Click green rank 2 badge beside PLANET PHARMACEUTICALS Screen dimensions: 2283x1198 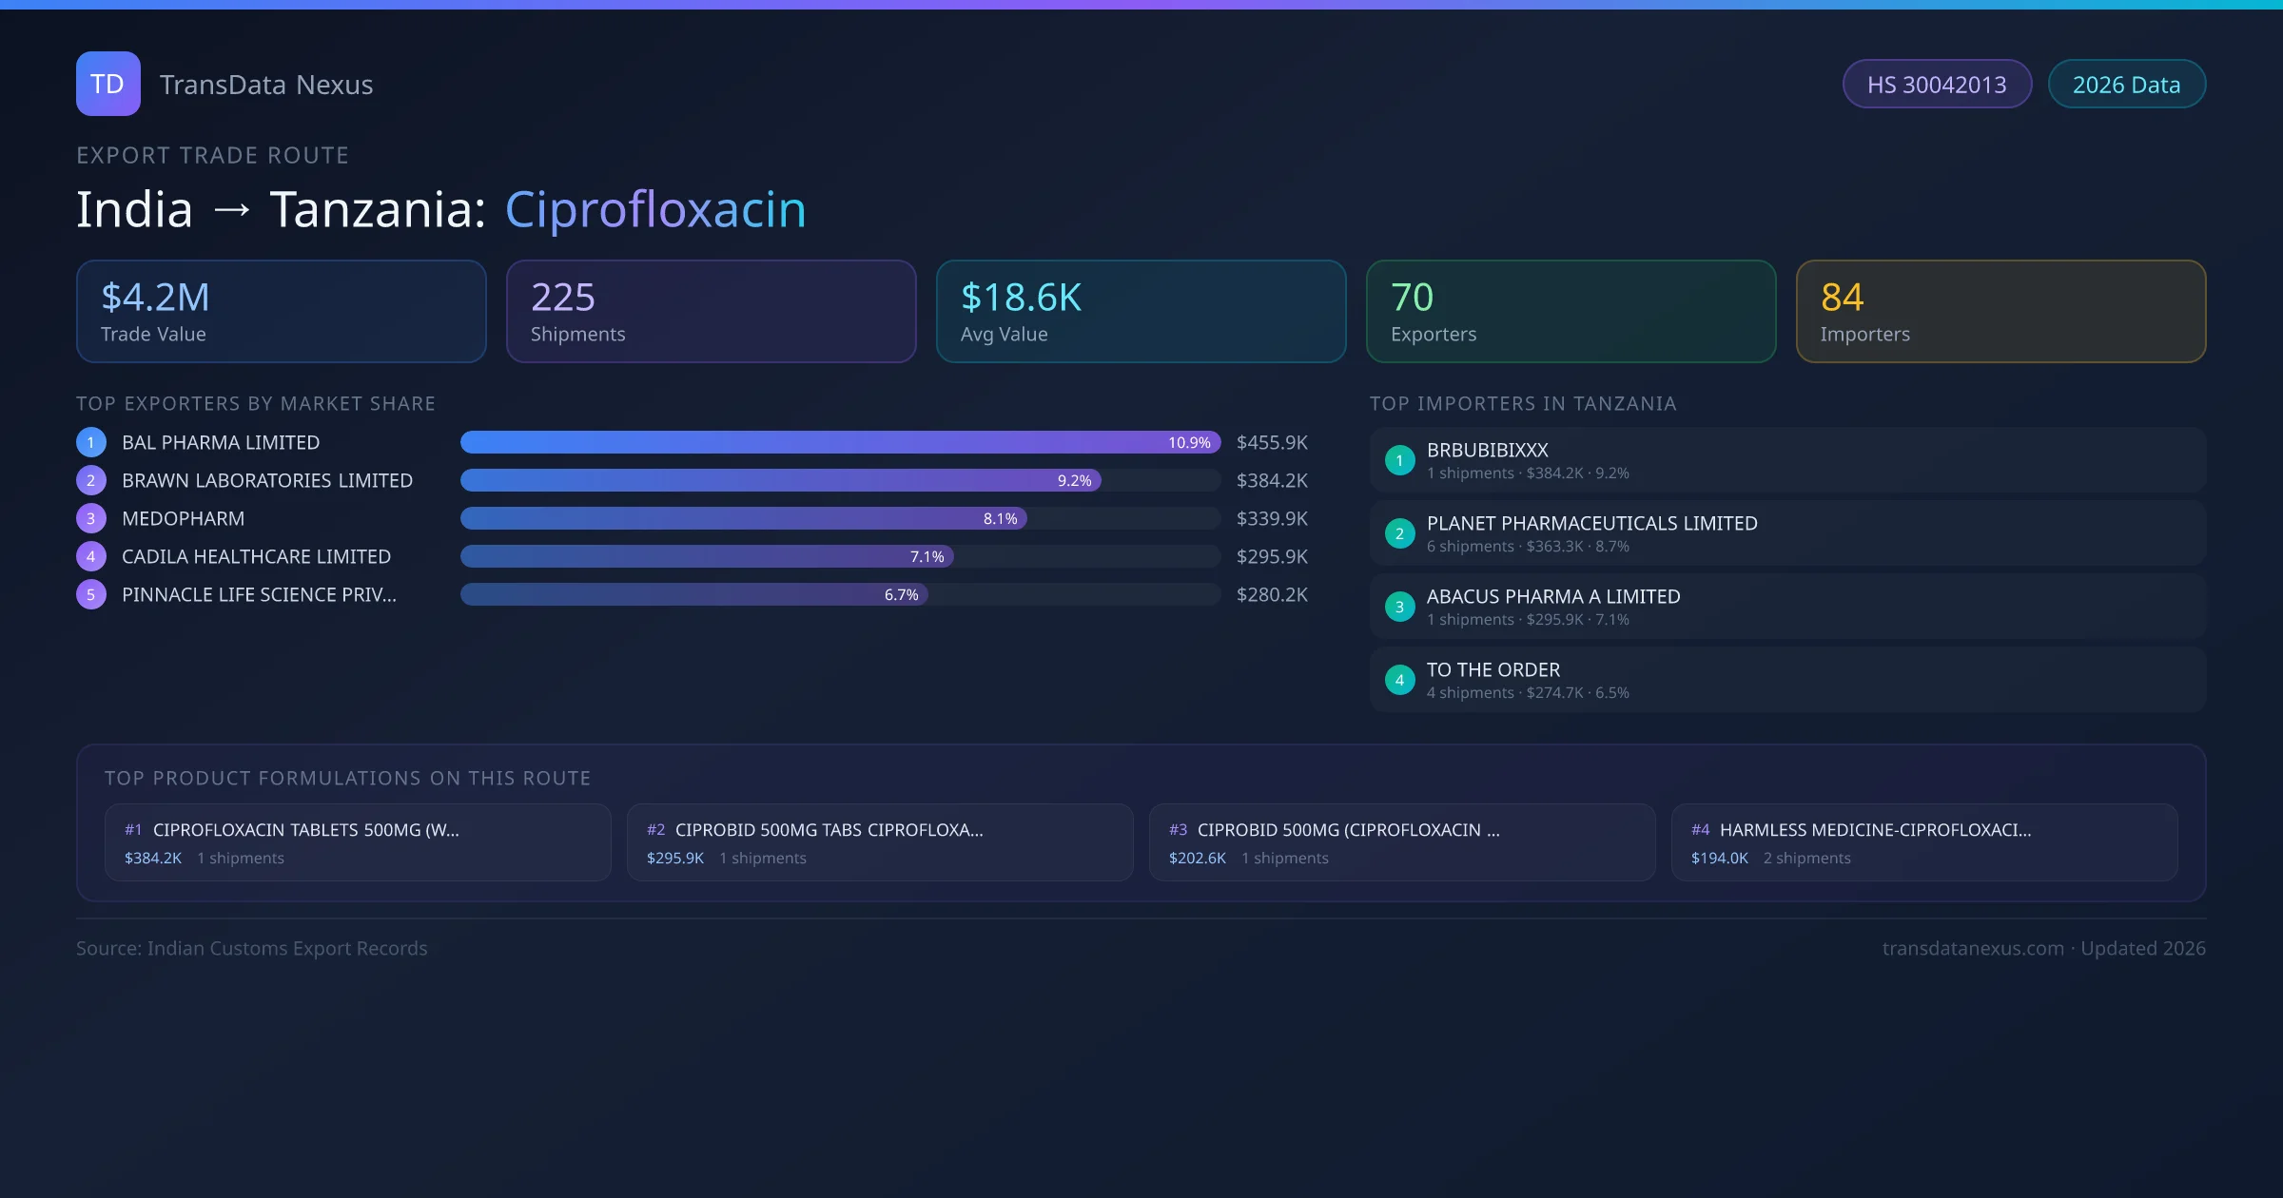[1399, 533]
